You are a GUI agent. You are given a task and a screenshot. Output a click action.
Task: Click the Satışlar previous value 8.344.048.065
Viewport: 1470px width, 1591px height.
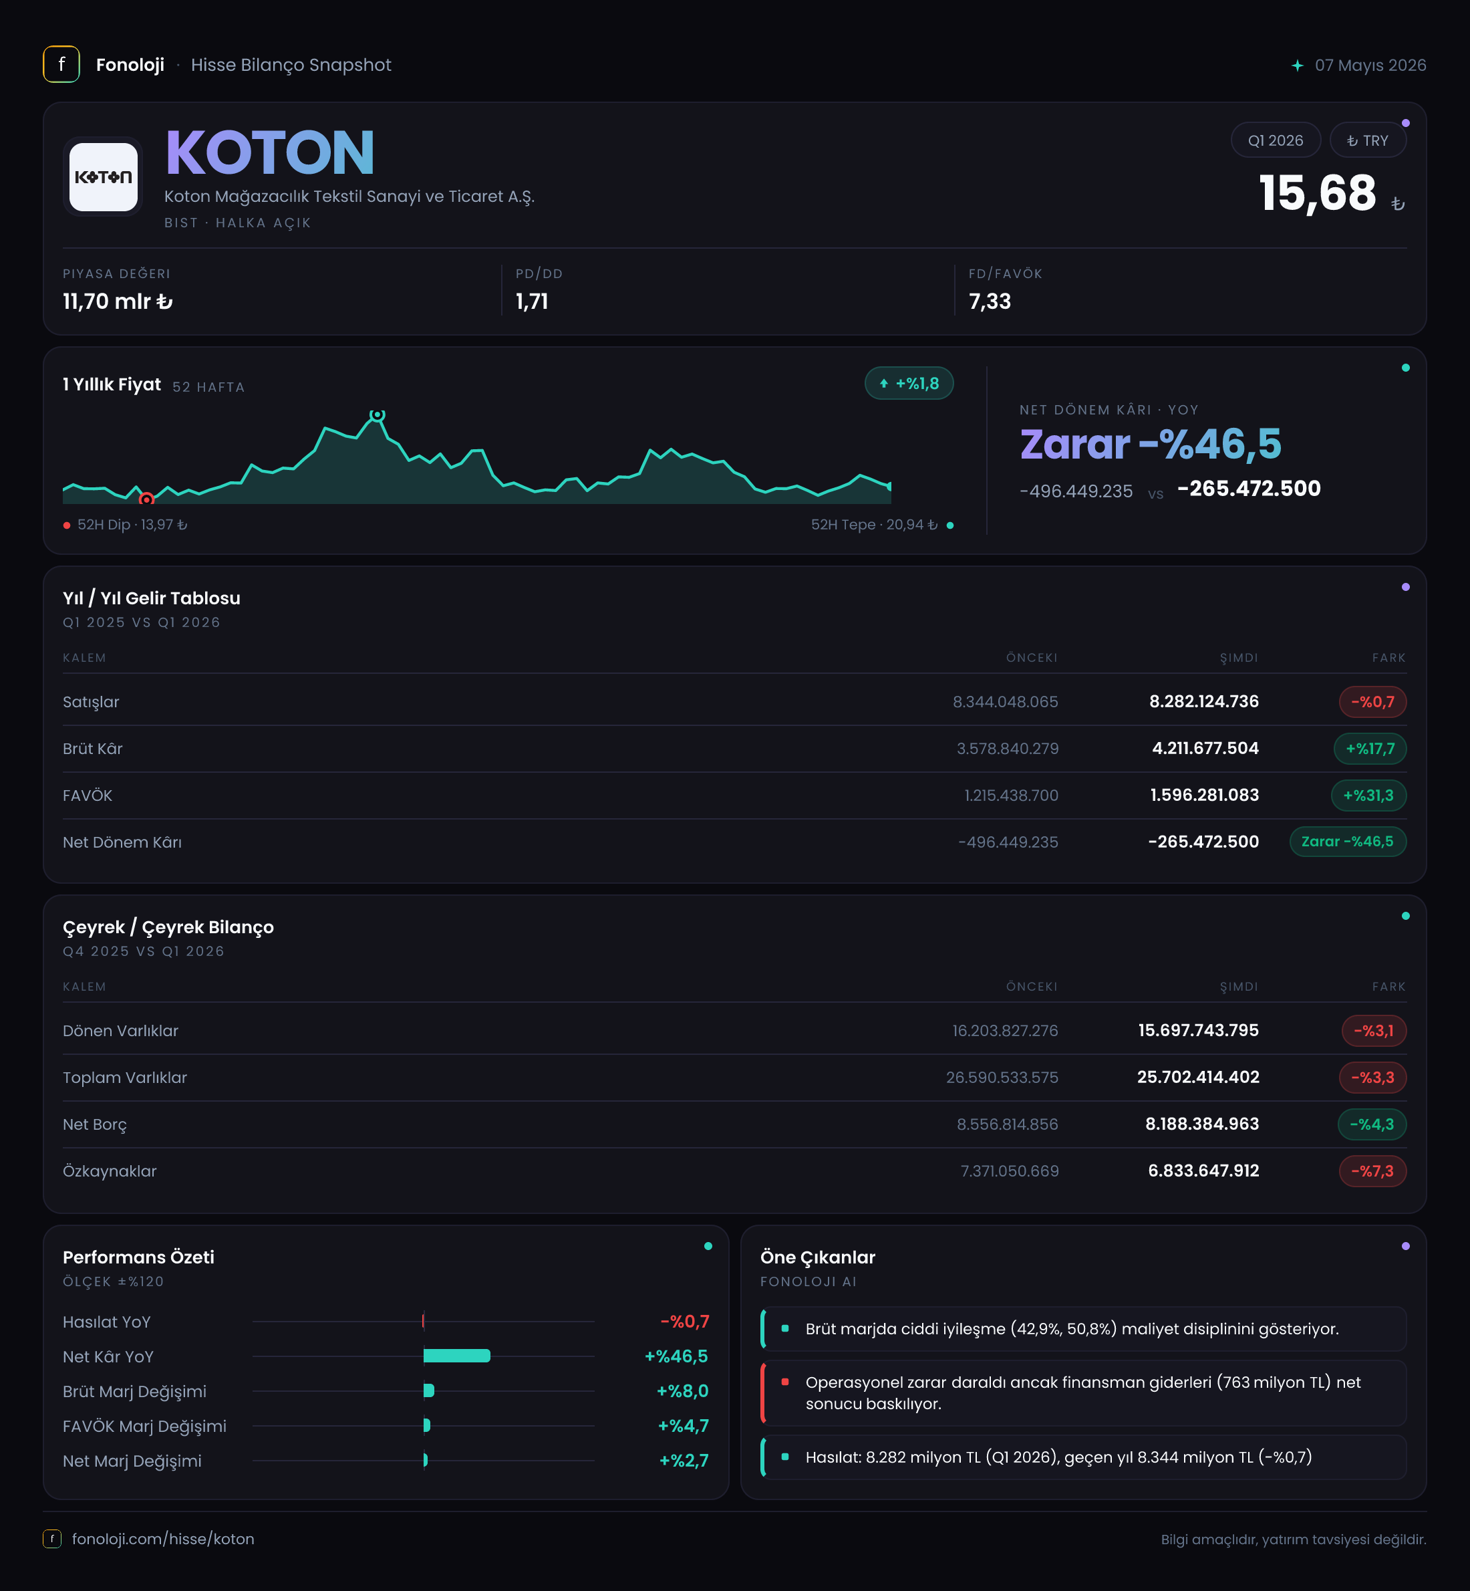pos(1006,702)
